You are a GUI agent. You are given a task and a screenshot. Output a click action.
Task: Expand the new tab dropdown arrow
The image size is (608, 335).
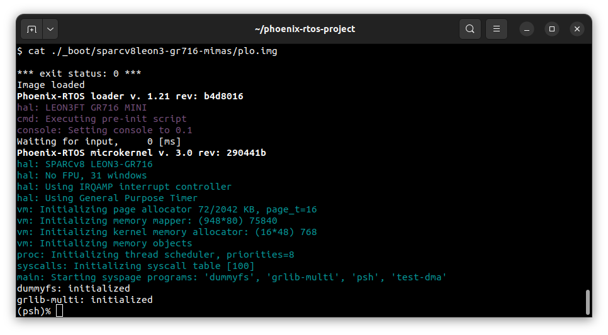[x=50, y=29]
